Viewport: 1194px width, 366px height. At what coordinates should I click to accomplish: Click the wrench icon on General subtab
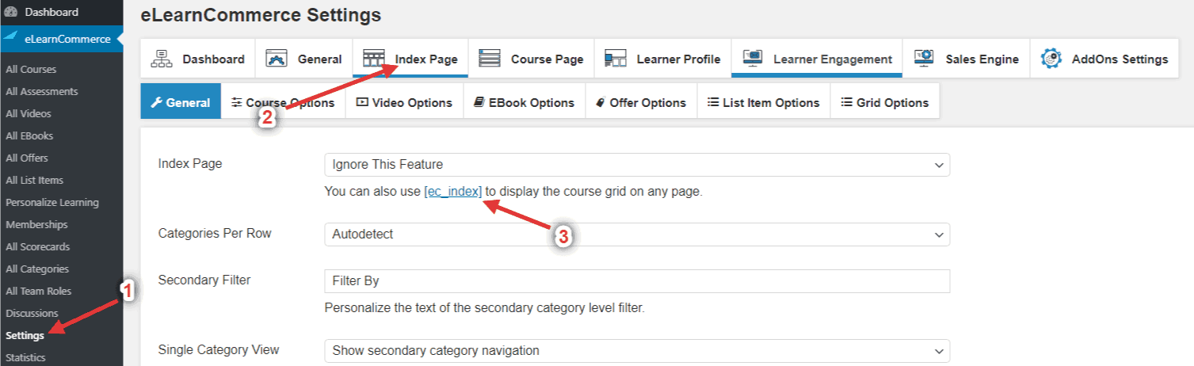pyautogui.click(x=156, y=102)
